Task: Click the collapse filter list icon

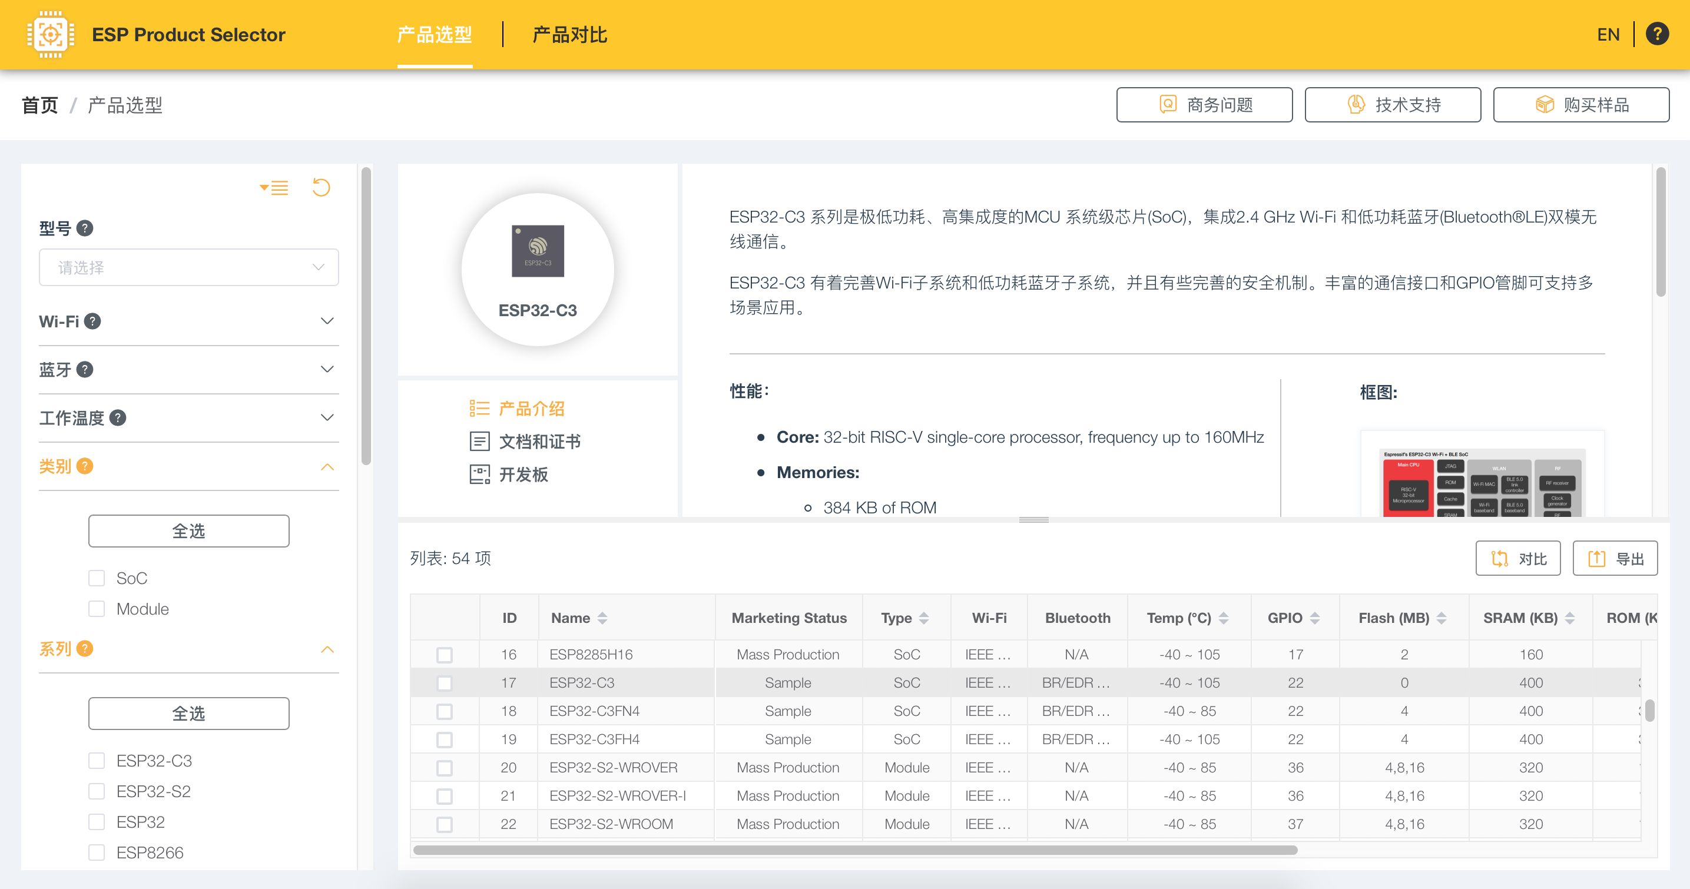Action: 274,188
